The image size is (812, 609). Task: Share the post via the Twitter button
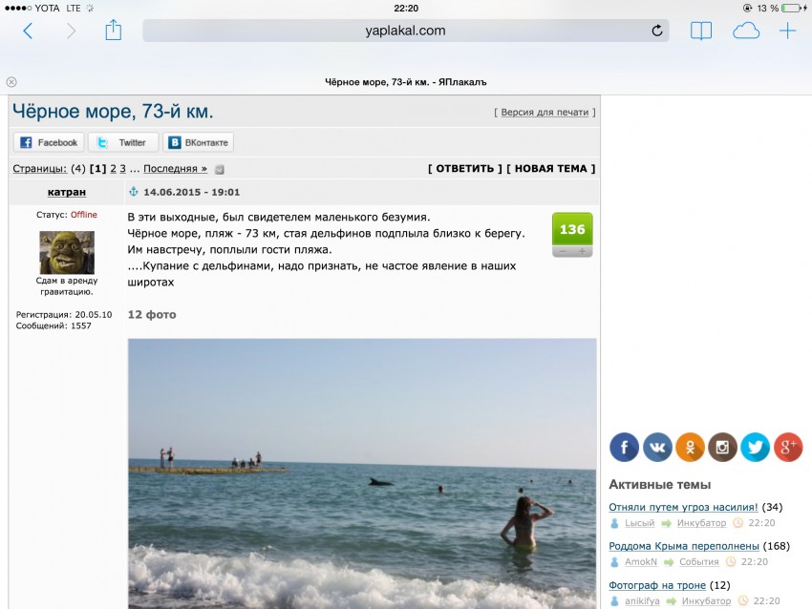coord(122,142)
